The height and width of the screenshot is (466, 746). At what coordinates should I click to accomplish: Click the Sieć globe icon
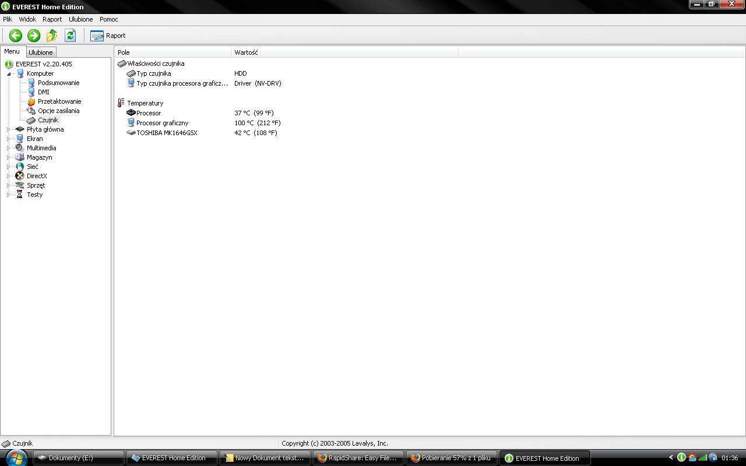pos(20,167)
